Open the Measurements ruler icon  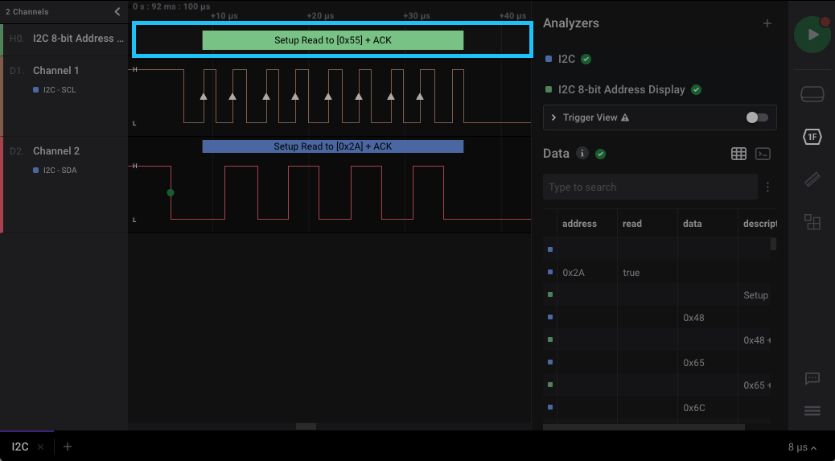(812, 179)
